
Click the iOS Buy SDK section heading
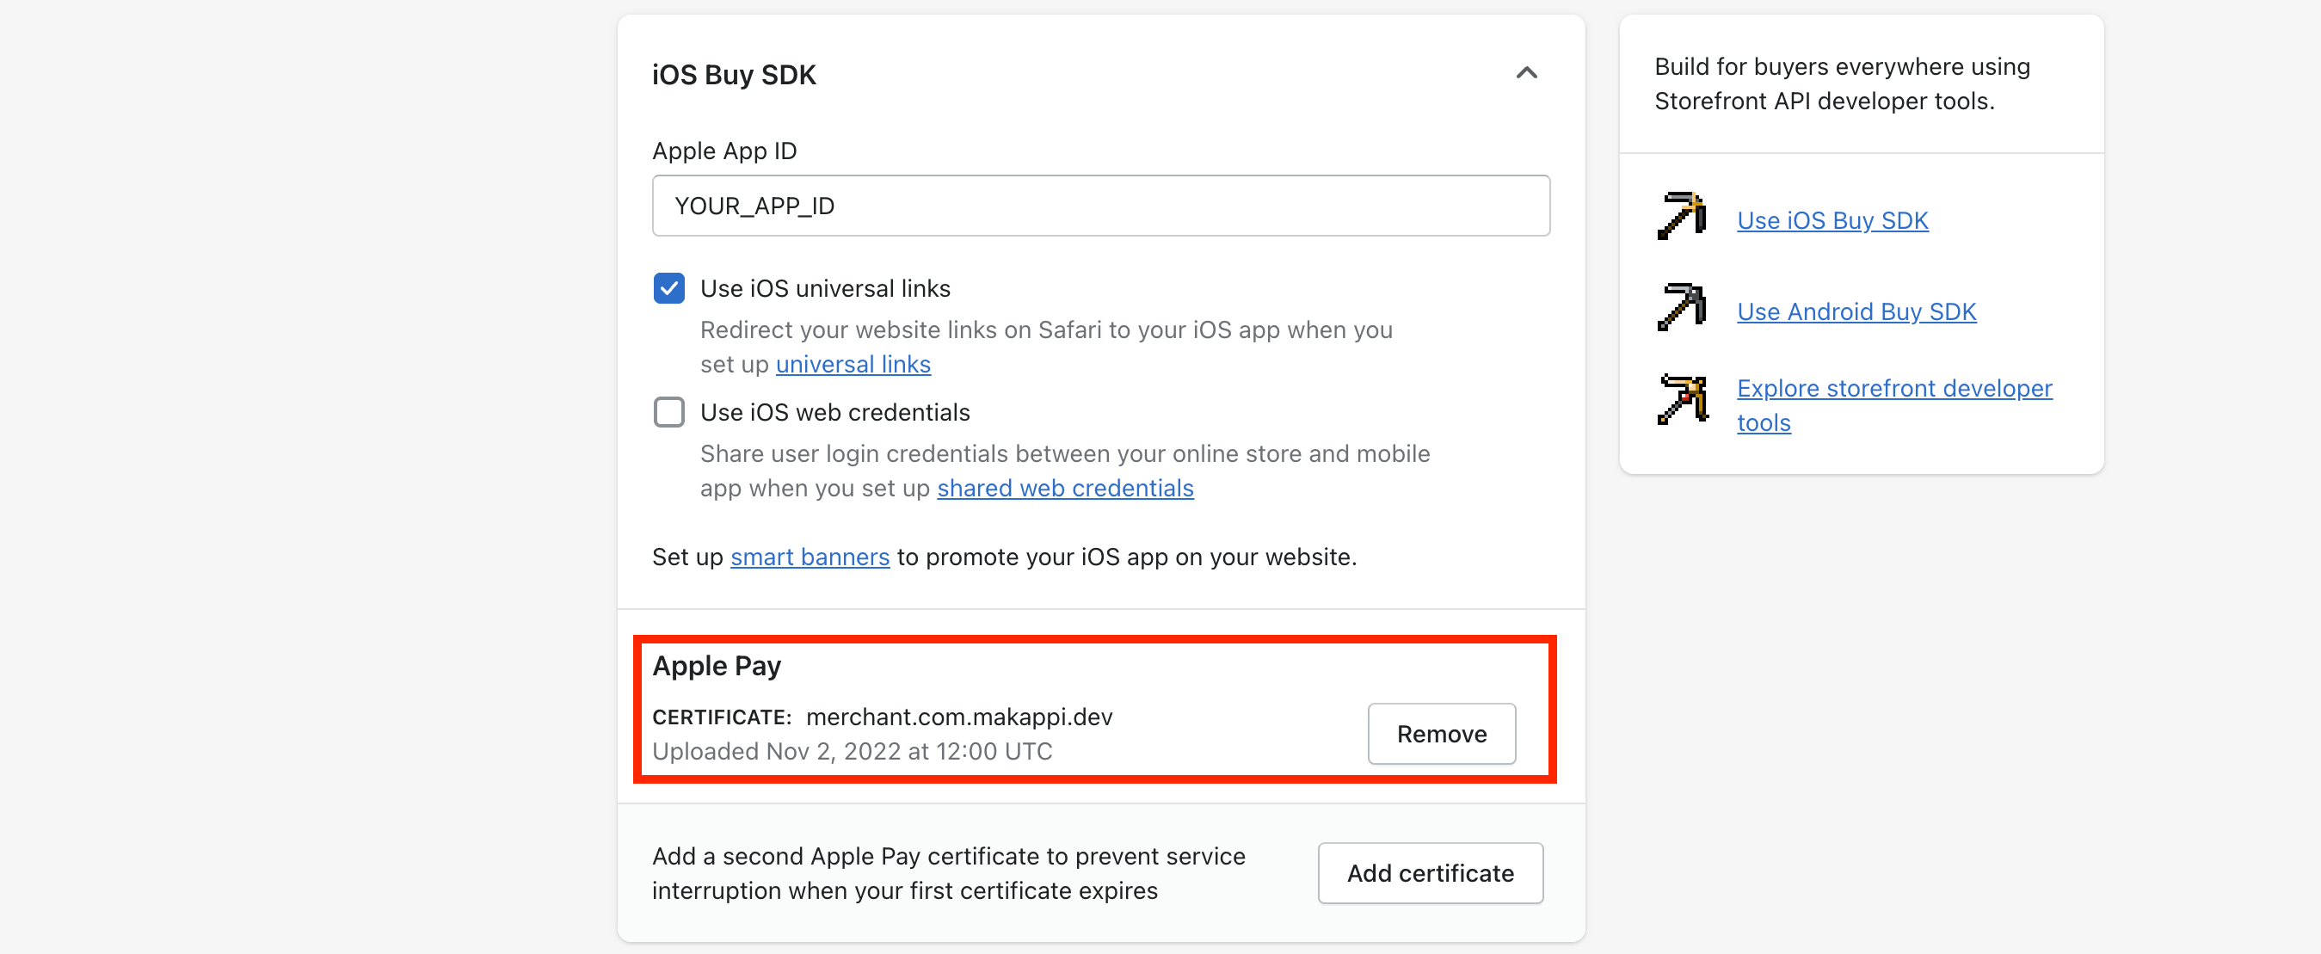tap(734, 75)
